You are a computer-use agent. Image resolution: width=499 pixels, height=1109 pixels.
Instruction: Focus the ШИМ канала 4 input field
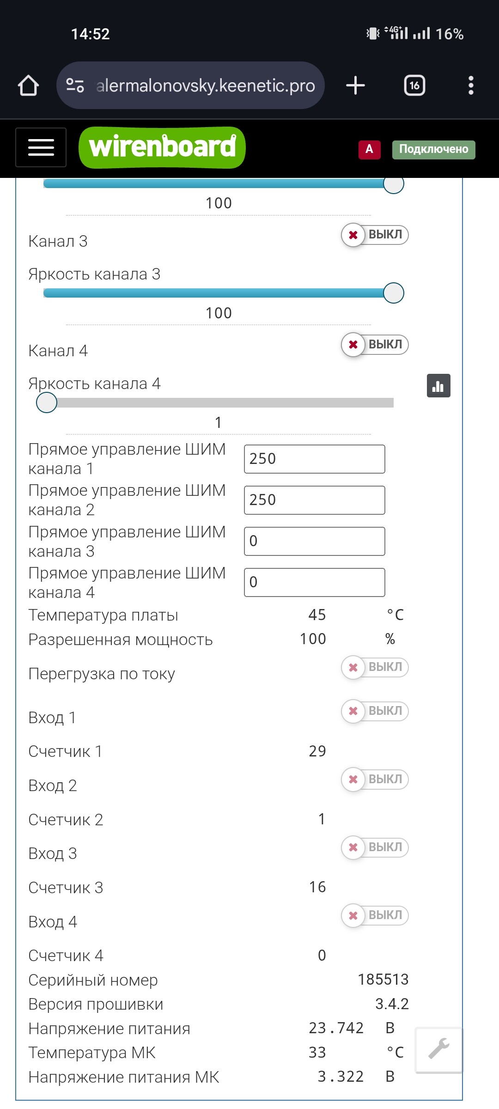pyautogui.click(x=315, y=582)
